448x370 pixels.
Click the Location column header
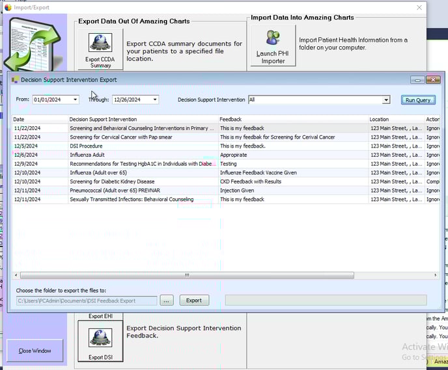coord(395,120)
